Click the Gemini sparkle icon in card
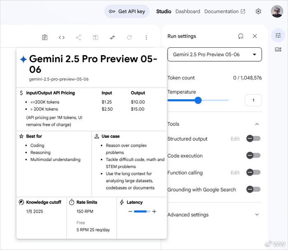This screenshot has height=250, width=288. (23, 59)
